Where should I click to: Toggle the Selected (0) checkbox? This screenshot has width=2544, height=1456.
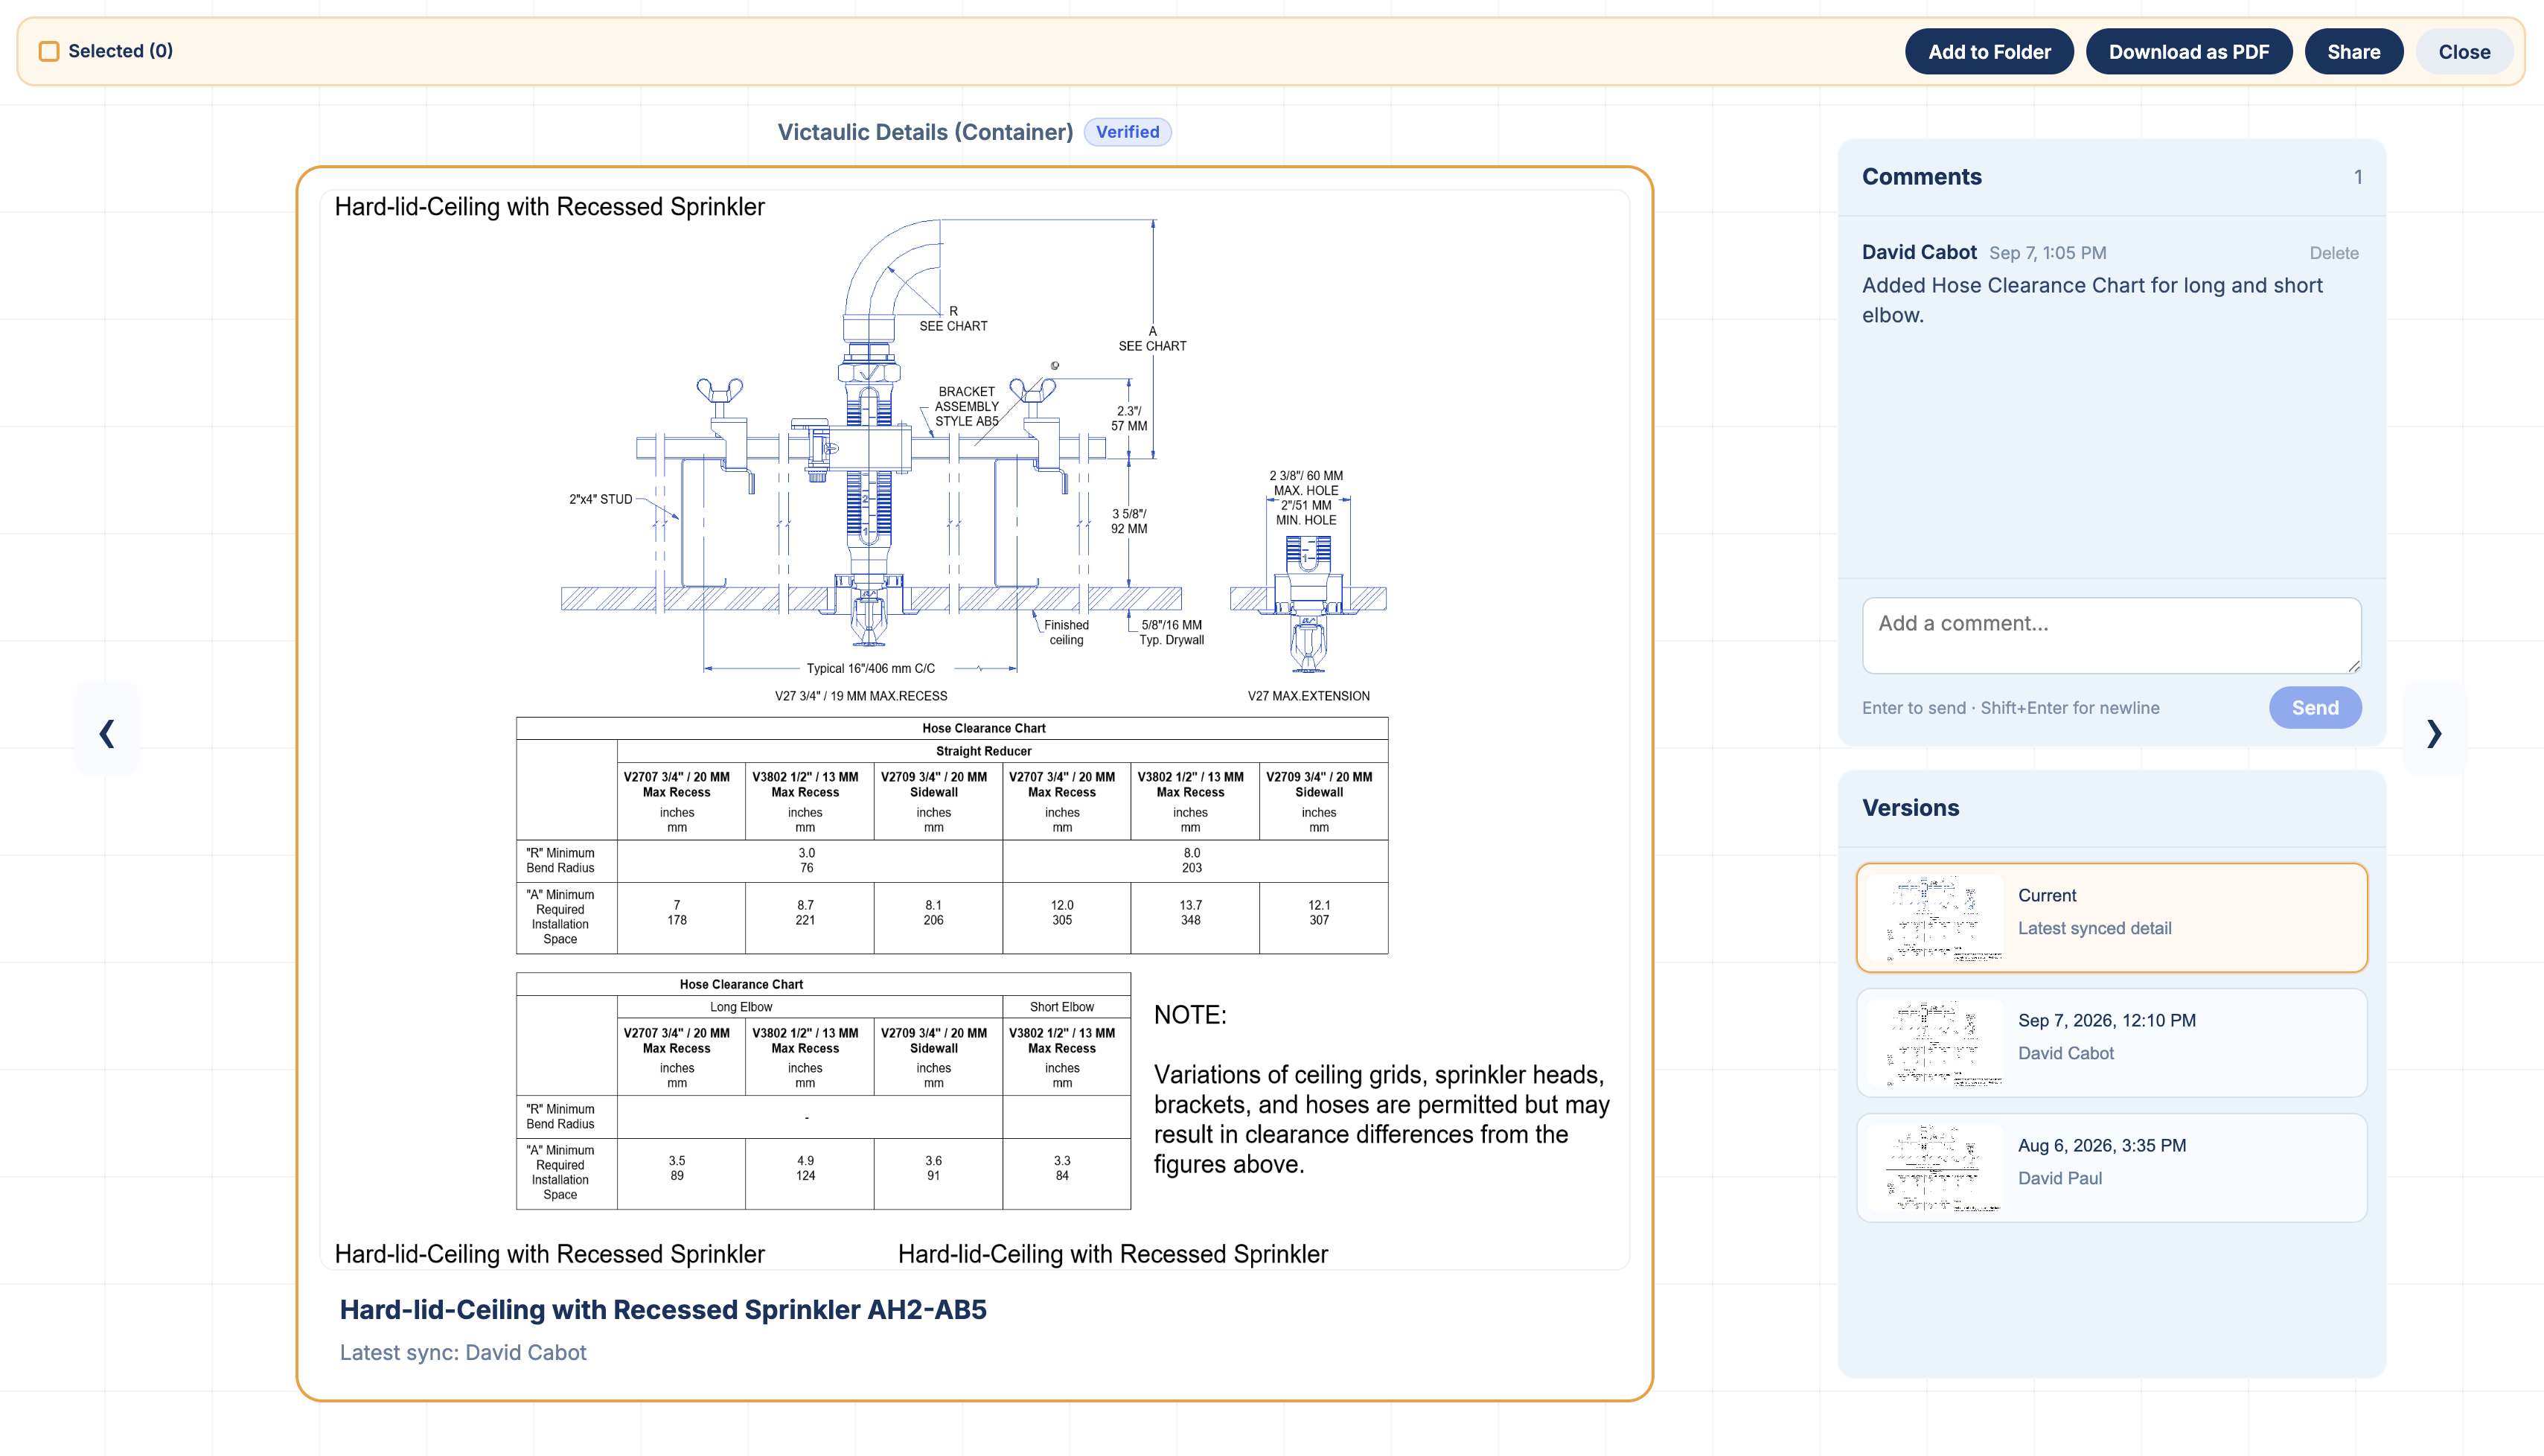[x=49, y=51]
